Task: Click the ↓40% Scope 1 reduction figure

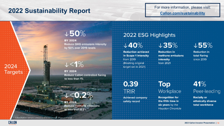Action: [133, 45]
